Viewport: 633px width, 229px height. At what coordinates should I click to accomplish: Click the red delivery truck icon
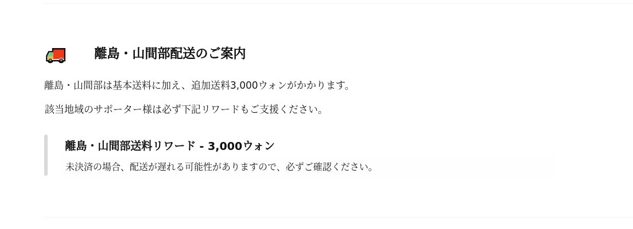[x=56, y=55]
